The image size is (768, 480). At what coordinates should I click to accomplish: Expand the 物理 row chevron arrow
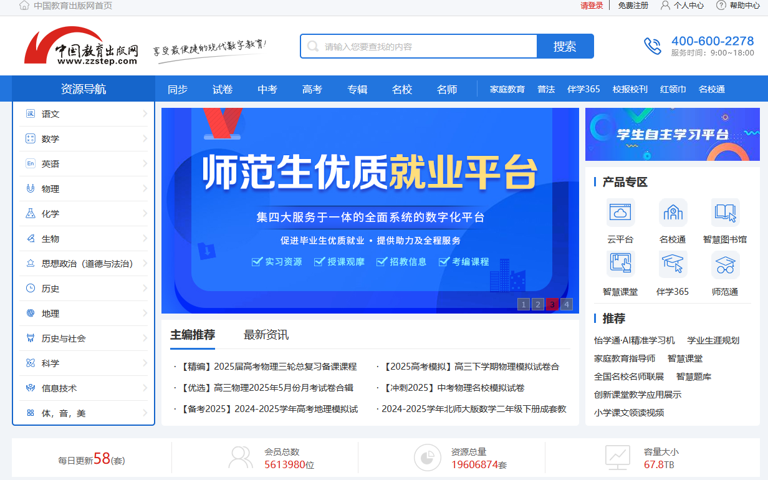[145, 189]
